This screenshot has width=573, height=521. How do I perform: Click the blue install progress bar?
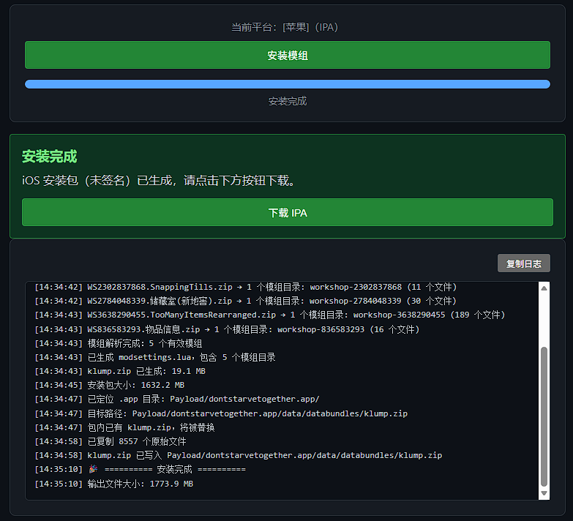(287, 84)
